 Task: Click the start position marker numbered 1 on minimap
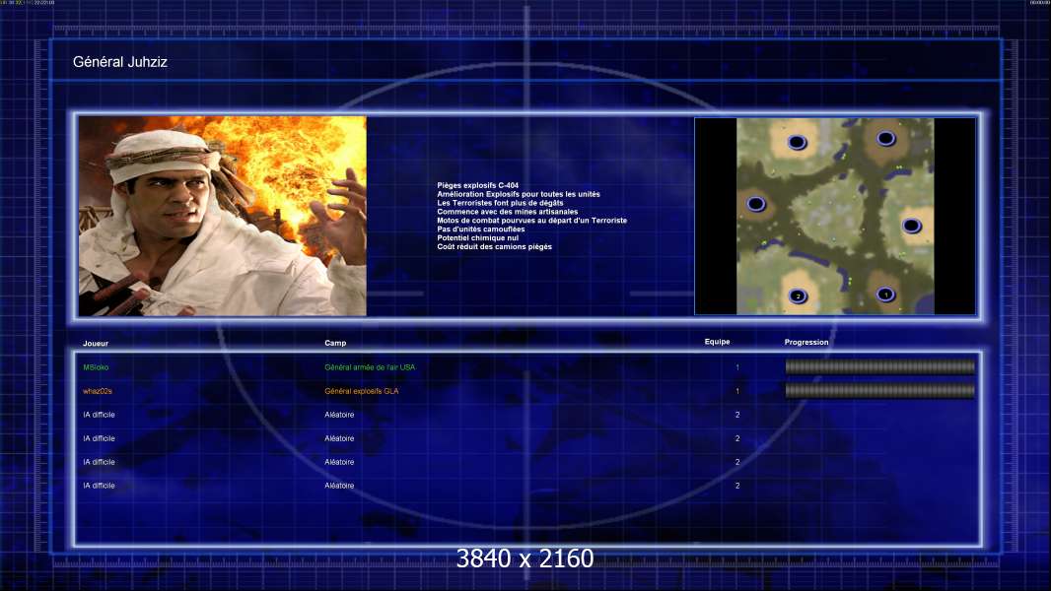pos(885,295)
